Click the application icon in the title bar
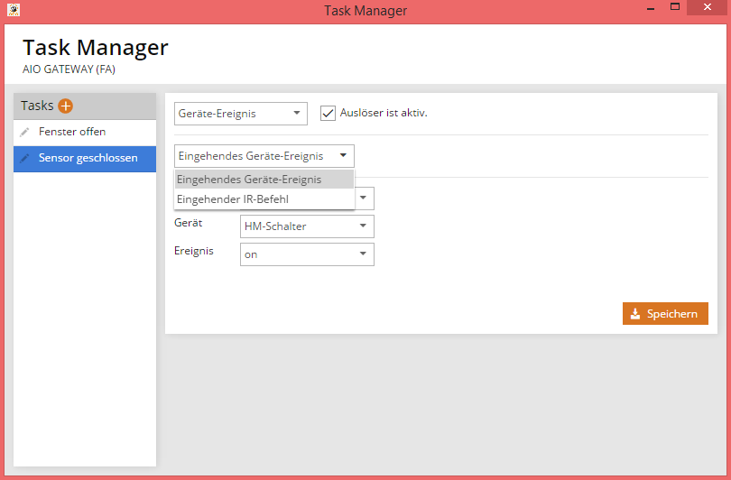This screenshot has width=731, height=480. (14, 11)
